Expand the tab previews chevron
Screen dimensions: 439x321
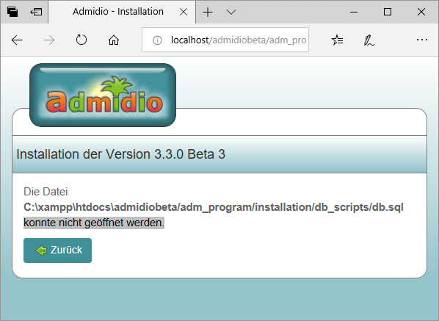coord(231,12)
